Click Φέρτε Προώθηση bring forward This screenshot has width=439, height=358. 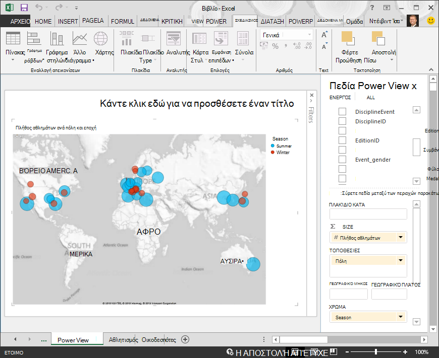(x=348, y=38)
